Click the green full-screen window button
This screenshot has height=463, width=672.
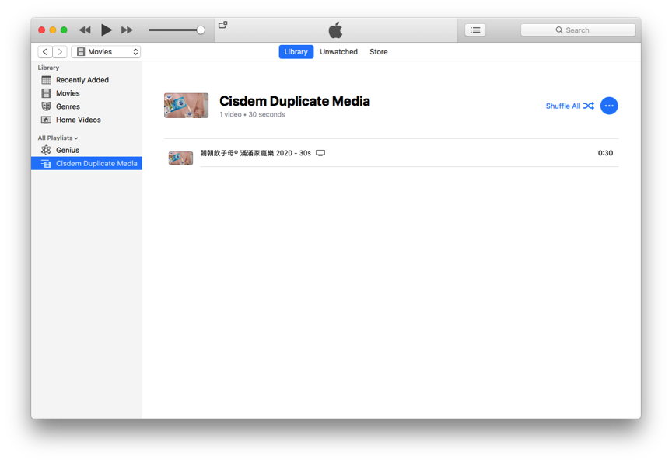click(64, 30)
